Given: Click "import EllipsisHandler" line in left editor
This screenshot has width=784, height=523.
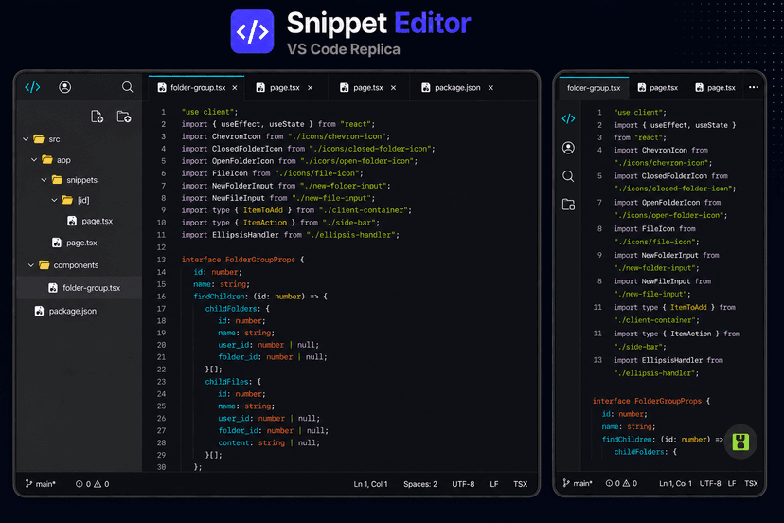Looking at the screenshot, I should click(x=290, y=235).
